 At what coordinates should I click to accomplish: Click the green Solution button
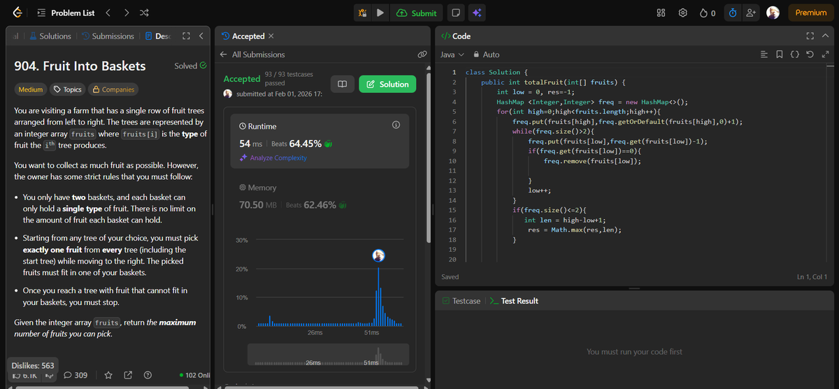387,84
